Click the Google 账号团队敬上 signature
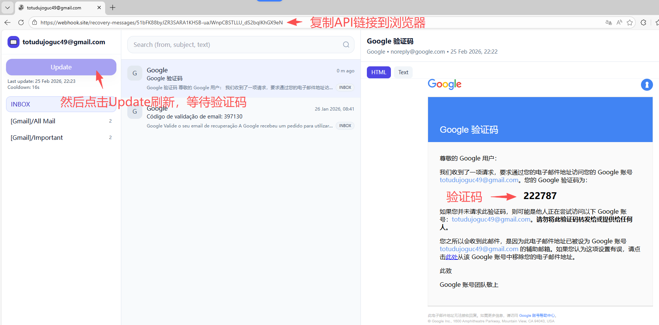The height and width of the screenshot is (325, 659). 469,285
